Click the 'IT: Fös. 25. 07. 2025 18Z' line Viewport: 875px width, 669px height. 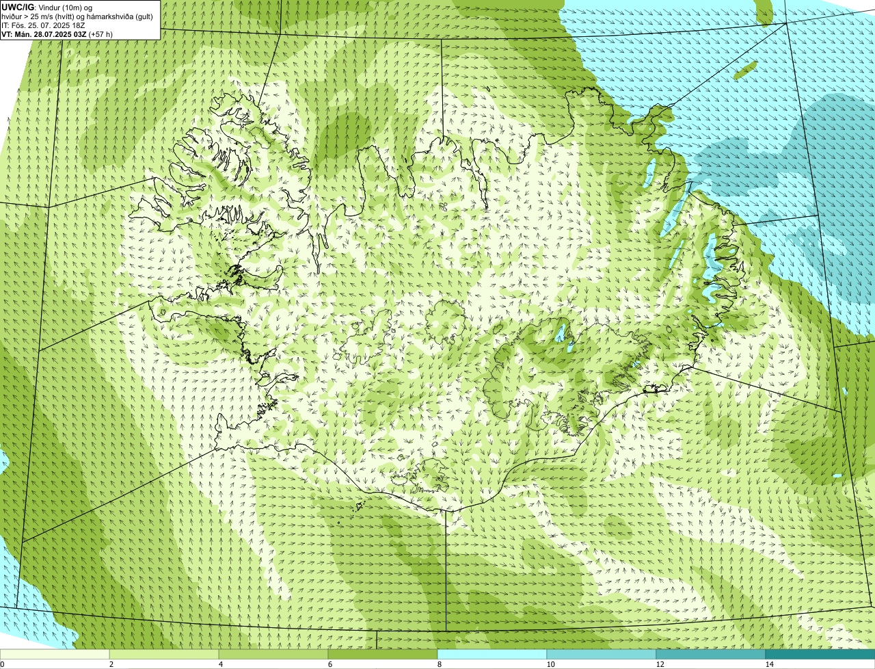pyautogui.click(x=44, y=25)
